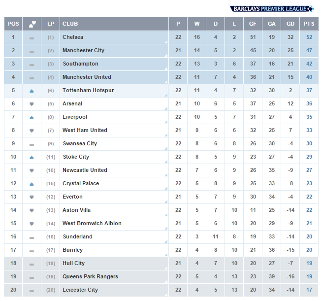The image size is (322, 301).
Task: Expand the Manchester City row details
Action: click(x=165, y=55)
